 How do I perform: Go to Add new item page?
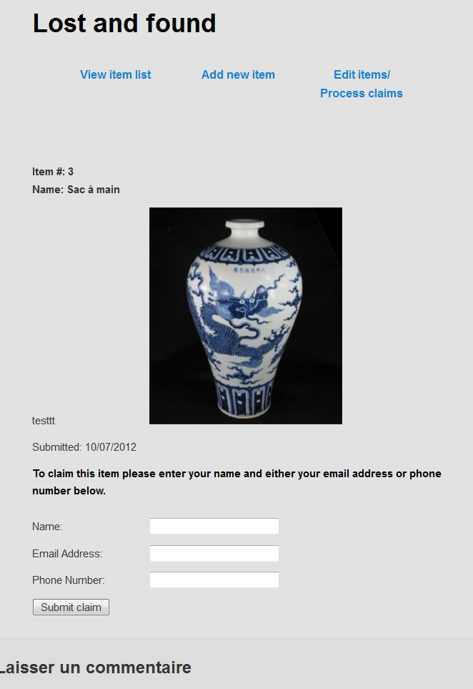[238, 74]
